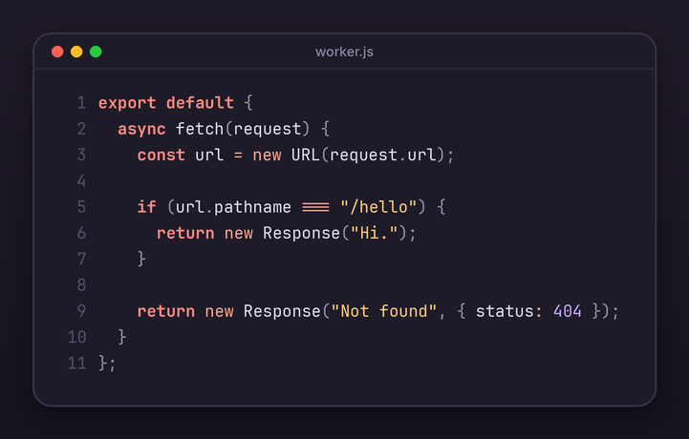Click the 404 status number
Viewport: 689px width, 439px height.
click(568, 311)
